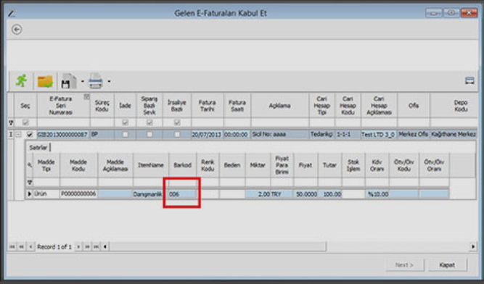Click the back arrow navigation icon

click(17, 30)
